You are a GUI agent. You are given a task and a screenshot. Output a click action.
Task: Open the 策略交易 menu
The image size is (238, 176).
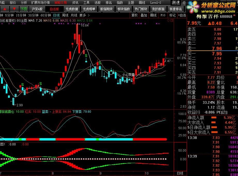[x=60, y=3]
